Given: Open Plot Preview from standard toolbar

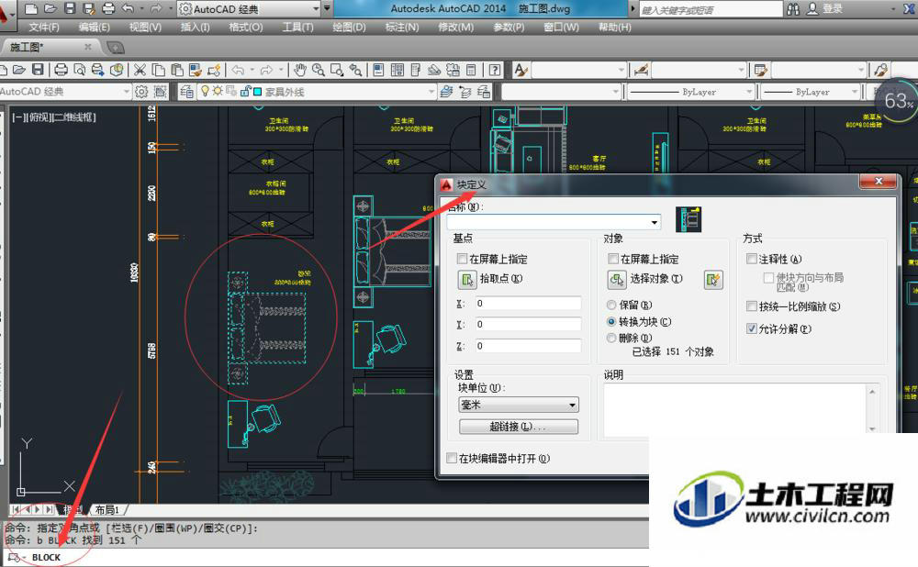Looking at the screenshot, I should pyautogui.click(x=80, y=71).
